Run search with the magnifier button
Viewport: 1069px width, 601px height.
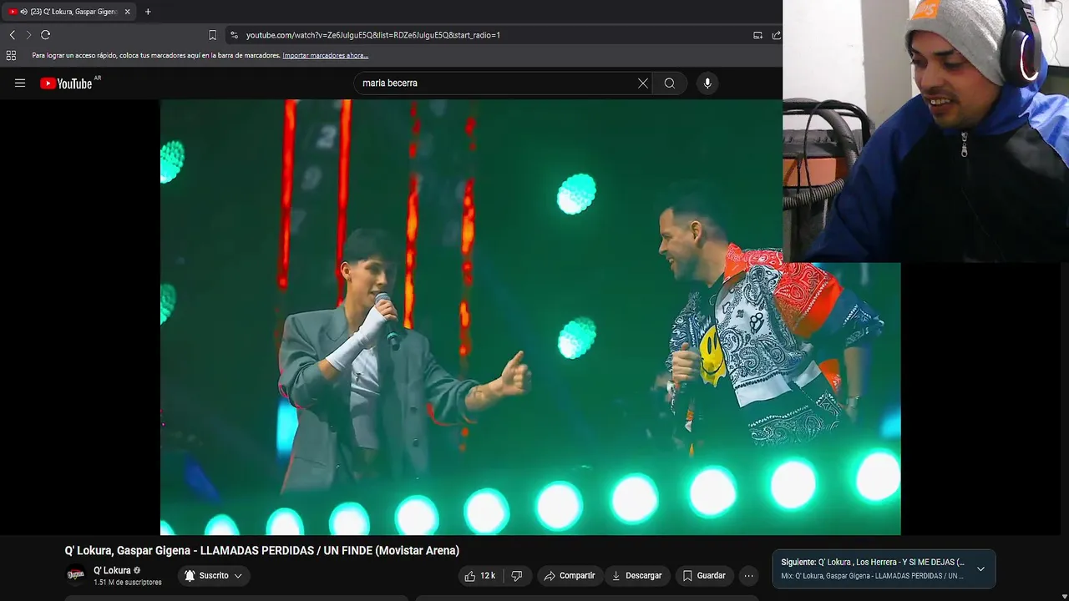tap(669, 83)
